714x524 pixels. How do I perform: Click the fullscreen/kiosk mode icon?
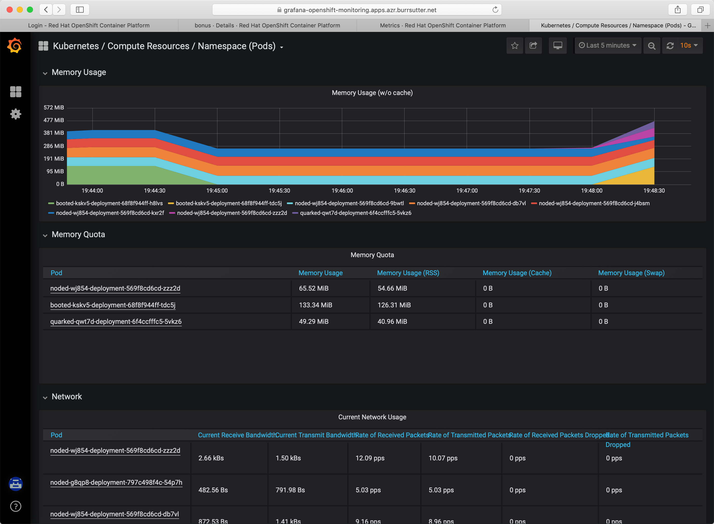coord(556,46)
